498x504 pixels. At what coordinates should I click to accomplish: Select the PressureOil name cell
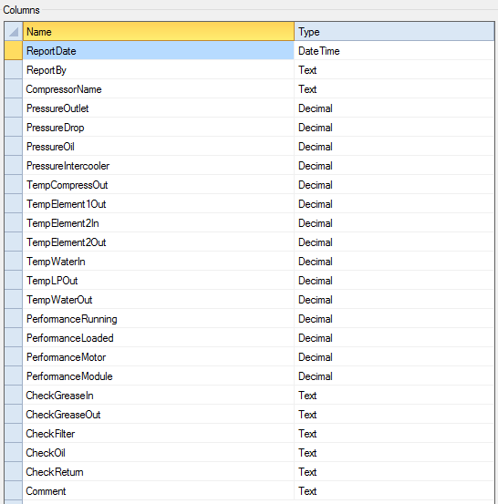(159, 146)
